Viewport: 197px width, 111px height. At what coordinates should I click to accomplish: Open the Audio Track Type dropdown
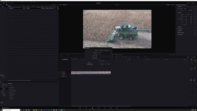tap(104, 59)
